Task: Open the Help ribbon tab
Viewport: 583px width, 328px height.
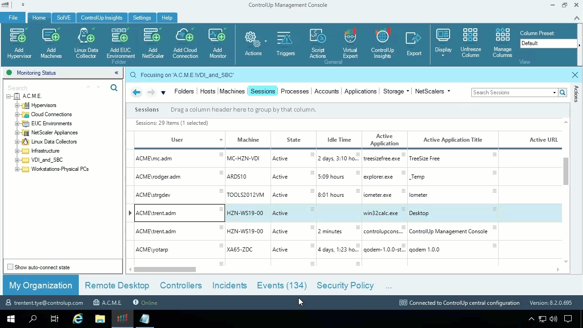Action: click(167, 18)
